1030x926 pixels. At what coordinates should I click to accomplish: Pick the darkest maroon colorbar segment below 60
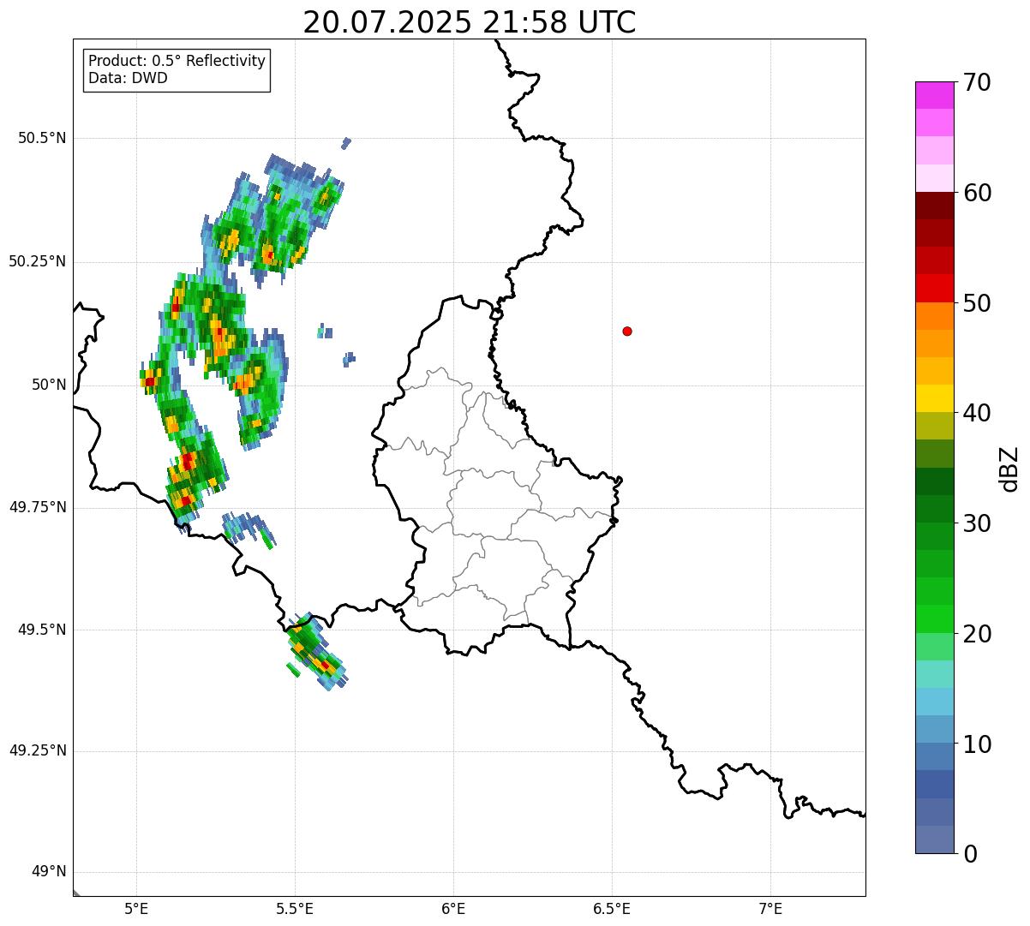click(x=935, y=206)
